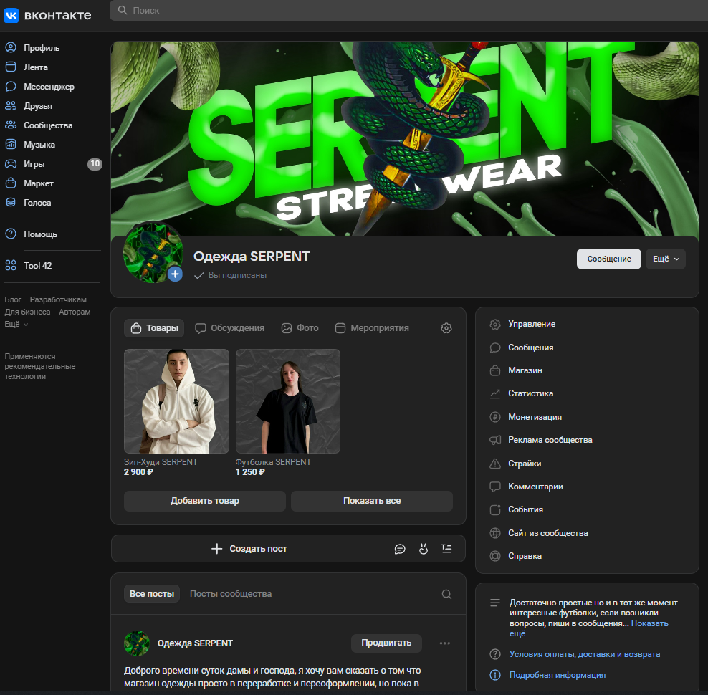
Task: Click Одежда SERPENT post author name
Action: [x=195, y=643]
